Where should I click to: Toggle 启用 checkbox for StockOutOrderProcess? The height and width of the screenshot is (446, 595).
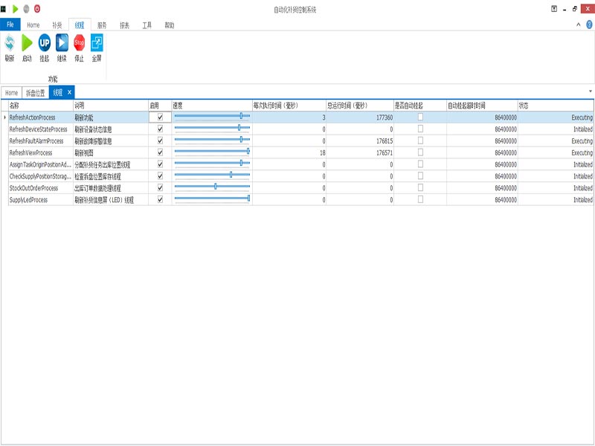tap(160, 188)
